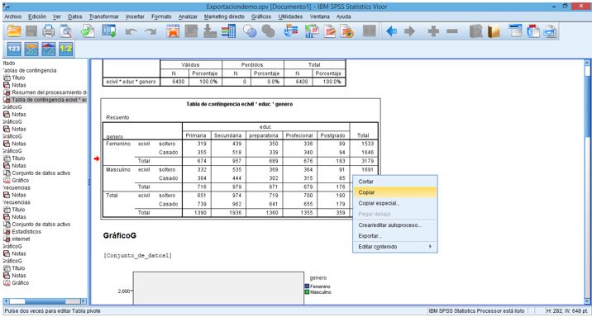The width and height of the screenshot is (592, 317).
Task: Open the Marketing directo menu
Action: (224, 17)
